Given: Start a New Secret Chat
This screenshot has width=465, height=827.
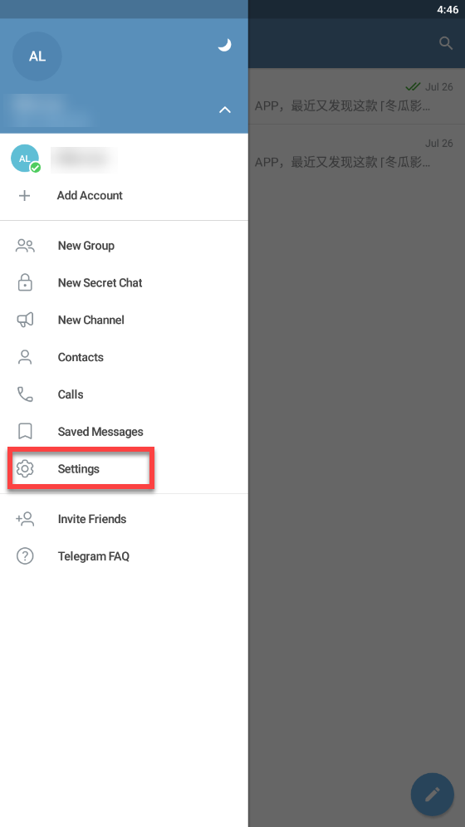Looking at the screenshot, I should pyautogui.click(x=124, y=282).
